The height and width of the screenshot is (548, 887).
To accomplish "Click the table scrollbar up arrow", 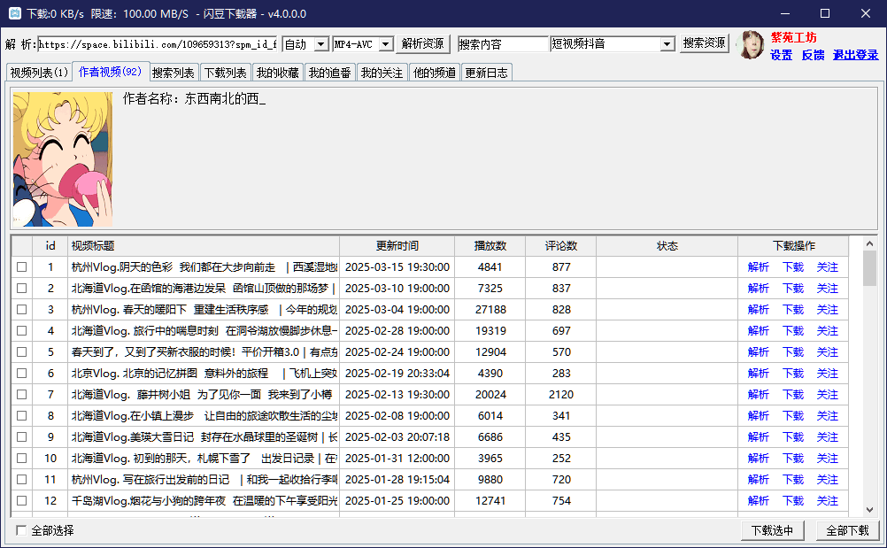I will tap(869, 243).
